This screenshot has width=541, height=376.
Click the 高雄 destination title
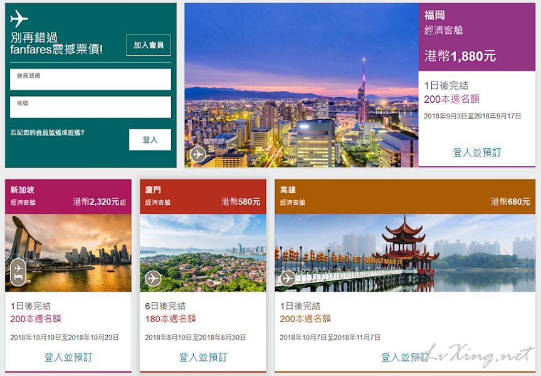288,190
